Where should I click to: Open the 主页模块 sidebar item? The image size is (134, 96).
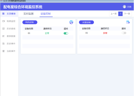9,14
